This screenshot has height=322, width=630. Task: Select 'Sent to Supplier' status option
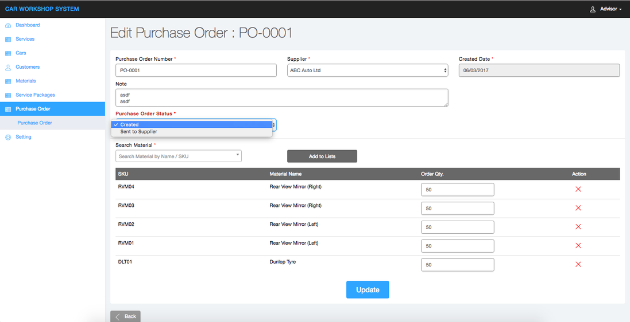[x=138, y=132]
